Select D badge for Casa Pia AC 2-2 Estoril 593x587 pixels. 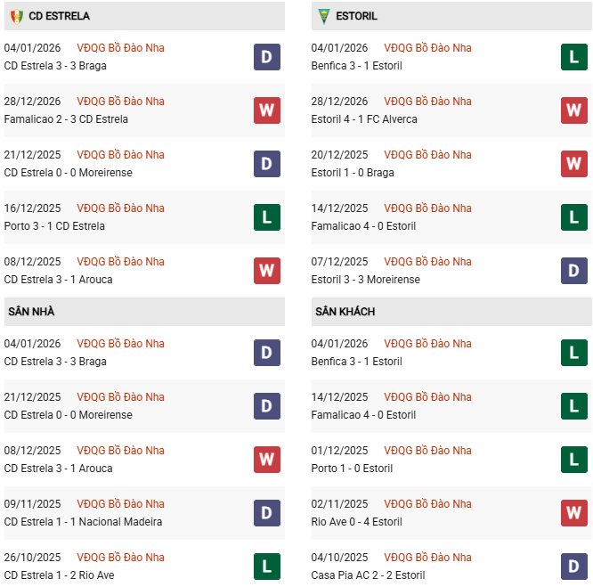pyautogui.click(x=574, y=567)
